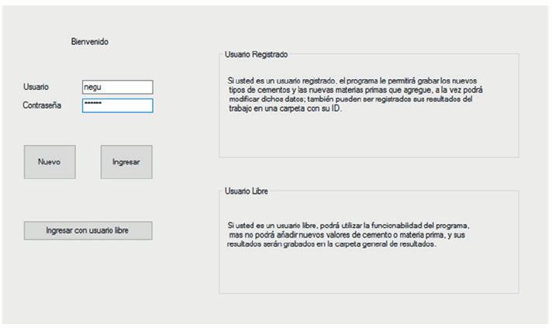Click the line starting "Si usted es un usuario registrado"
Screen dimensions: 552x328
click(x=352, y=81)
